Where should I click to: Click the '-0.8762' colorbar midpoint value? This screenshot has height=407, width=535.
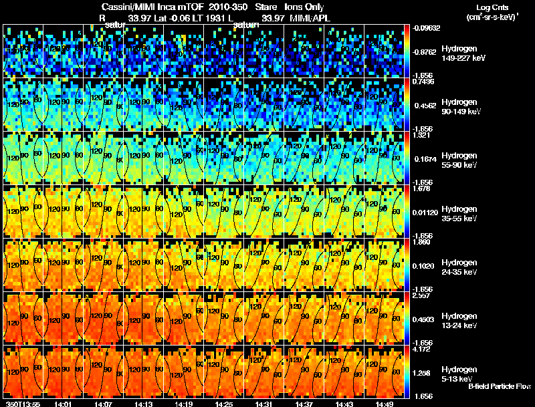pyautogui.click(x=424, y=52)
